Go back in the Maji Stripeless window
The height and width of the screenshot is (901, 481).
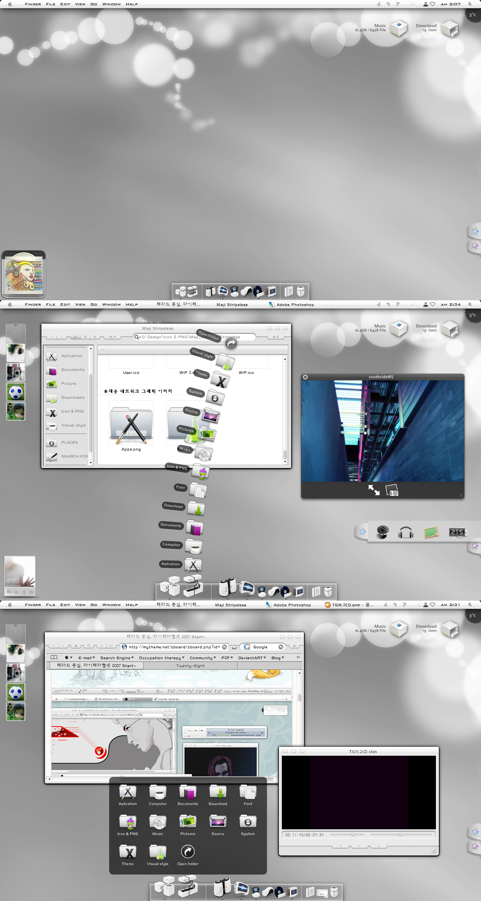click(x=51, y=337)
